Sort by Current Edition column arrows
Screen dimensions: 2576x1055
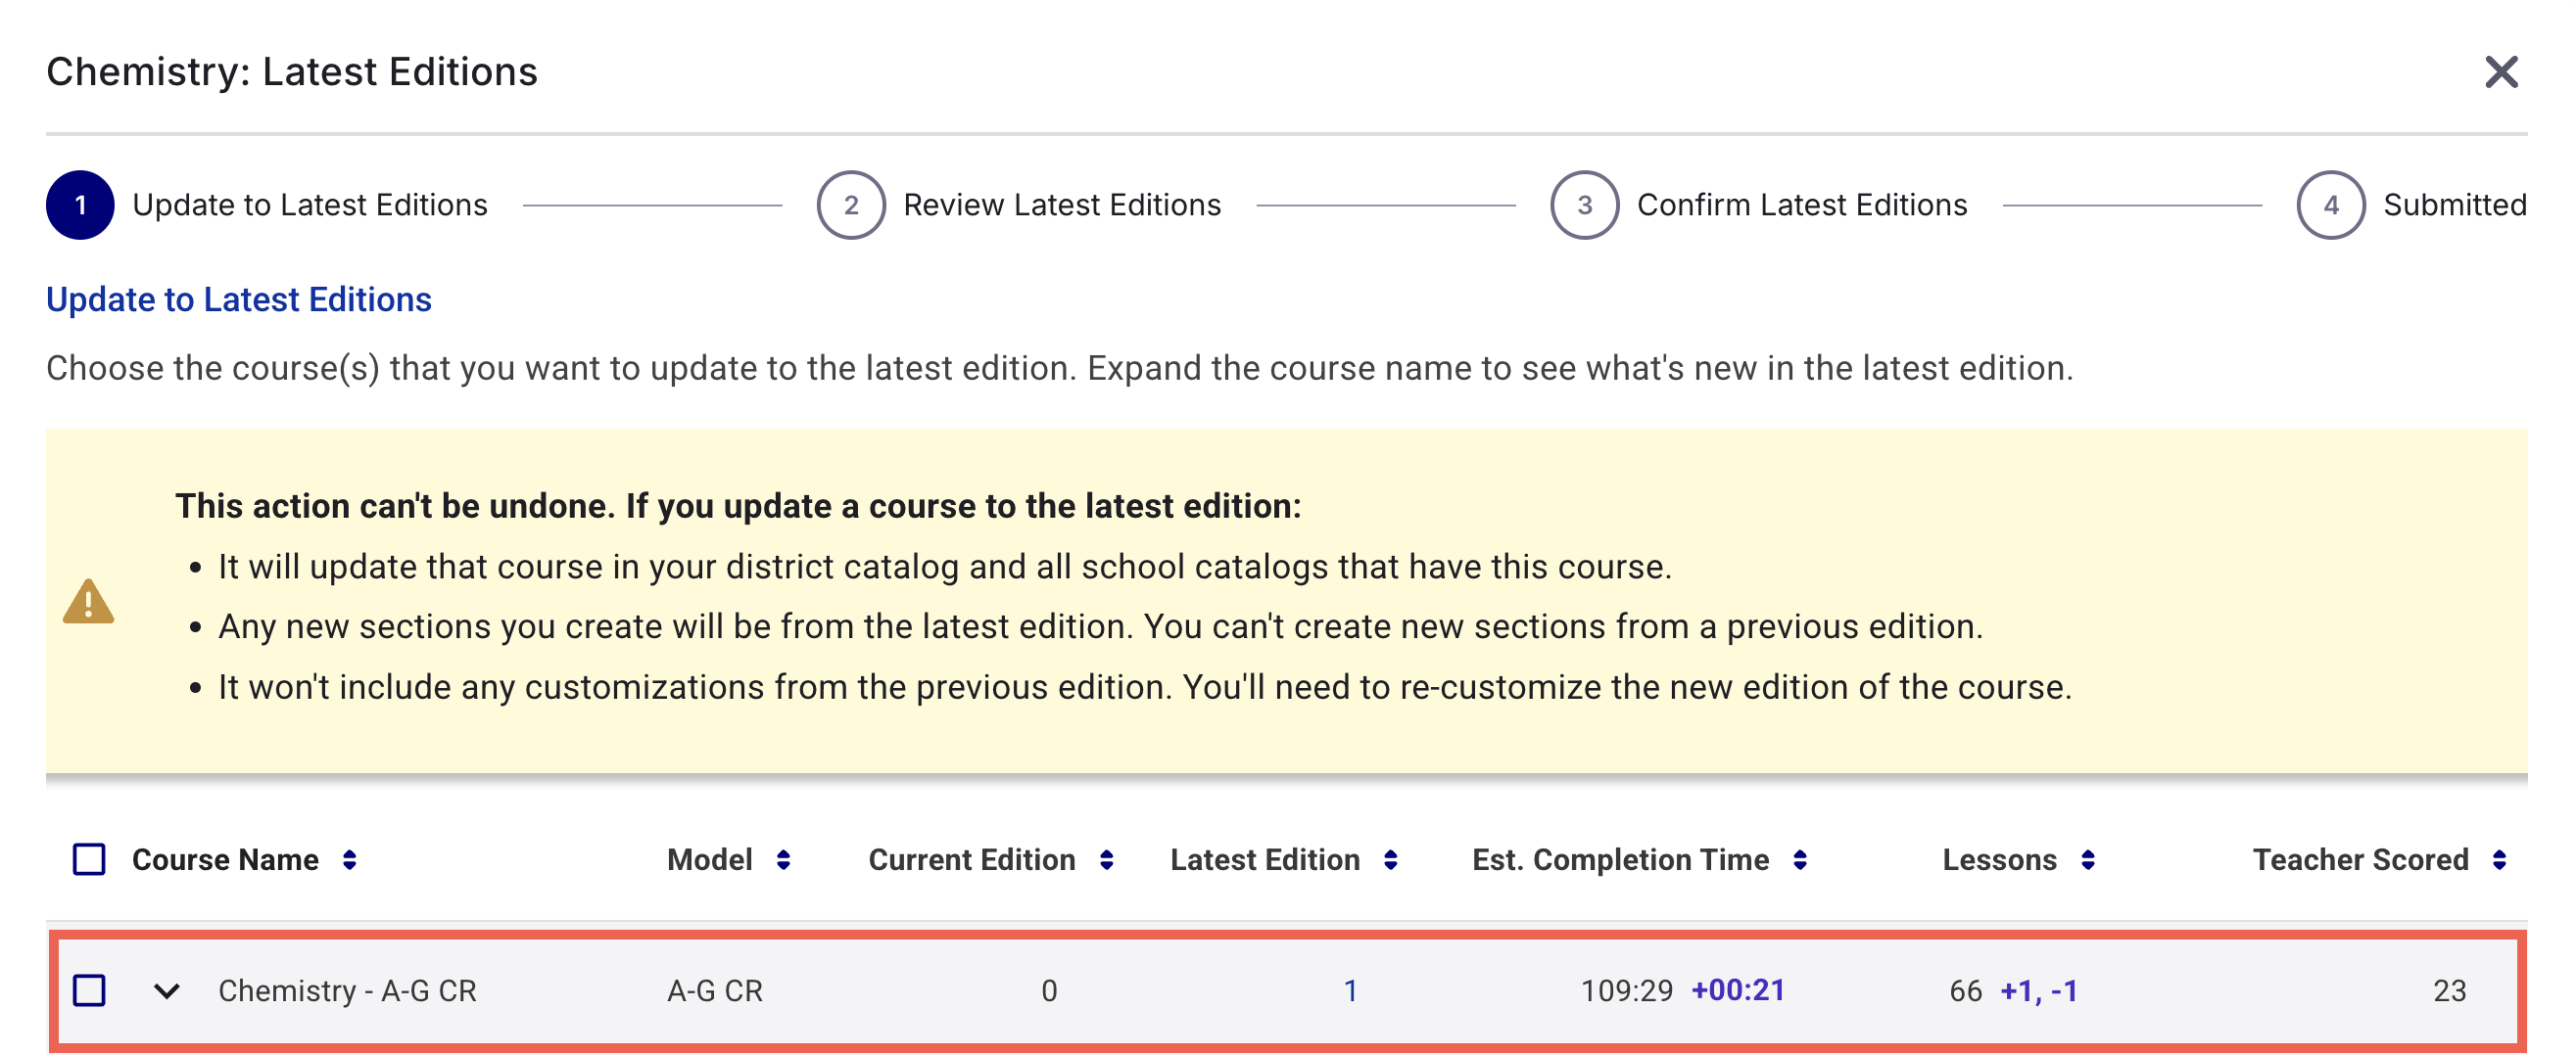1106,860
